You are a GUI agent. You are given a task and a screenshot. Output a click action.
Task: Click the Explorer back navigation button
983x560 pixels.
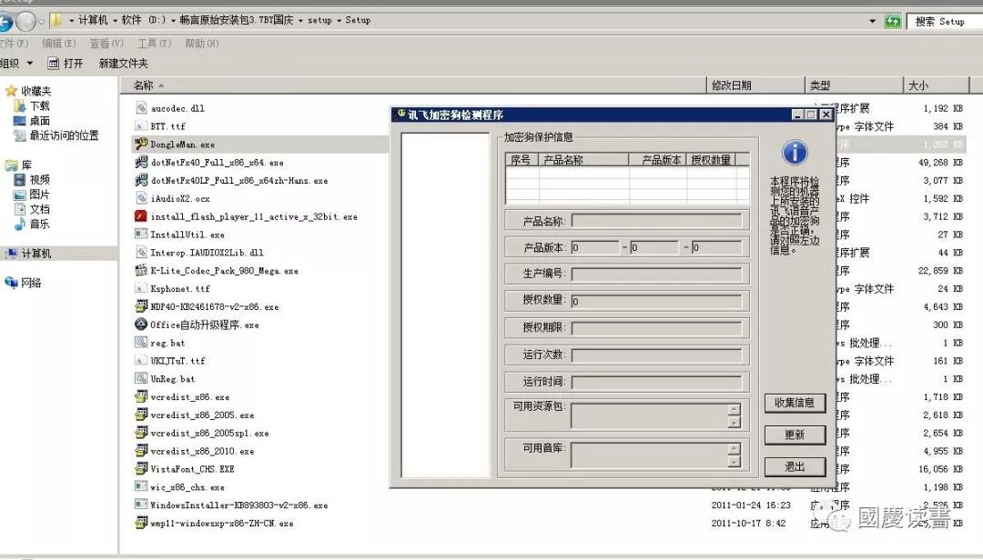5,22
